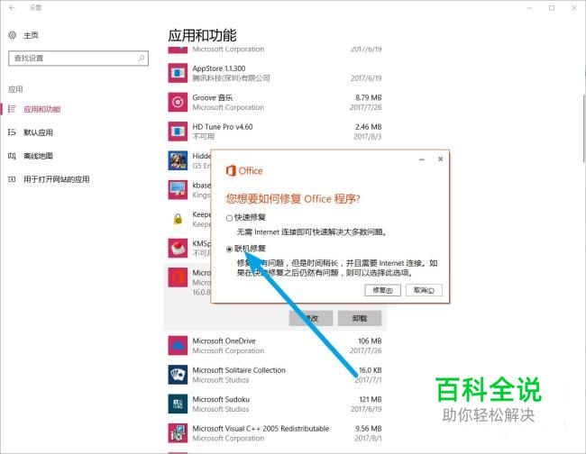The height and width of the screenshot is (454, 586).
Task: Click the Office logo icon in dialog
Action: [x=231, y=170]
